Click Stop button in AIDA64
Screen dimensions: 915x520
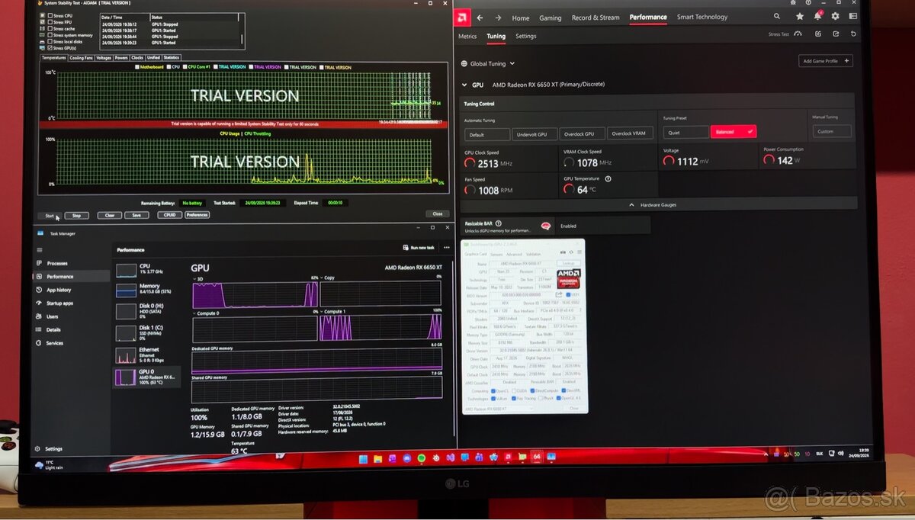(76, 215)
